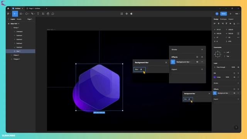Viewport: 247px width, 139px height.
Task: Click the Linear fill color swatch
Action: point(215,77)
